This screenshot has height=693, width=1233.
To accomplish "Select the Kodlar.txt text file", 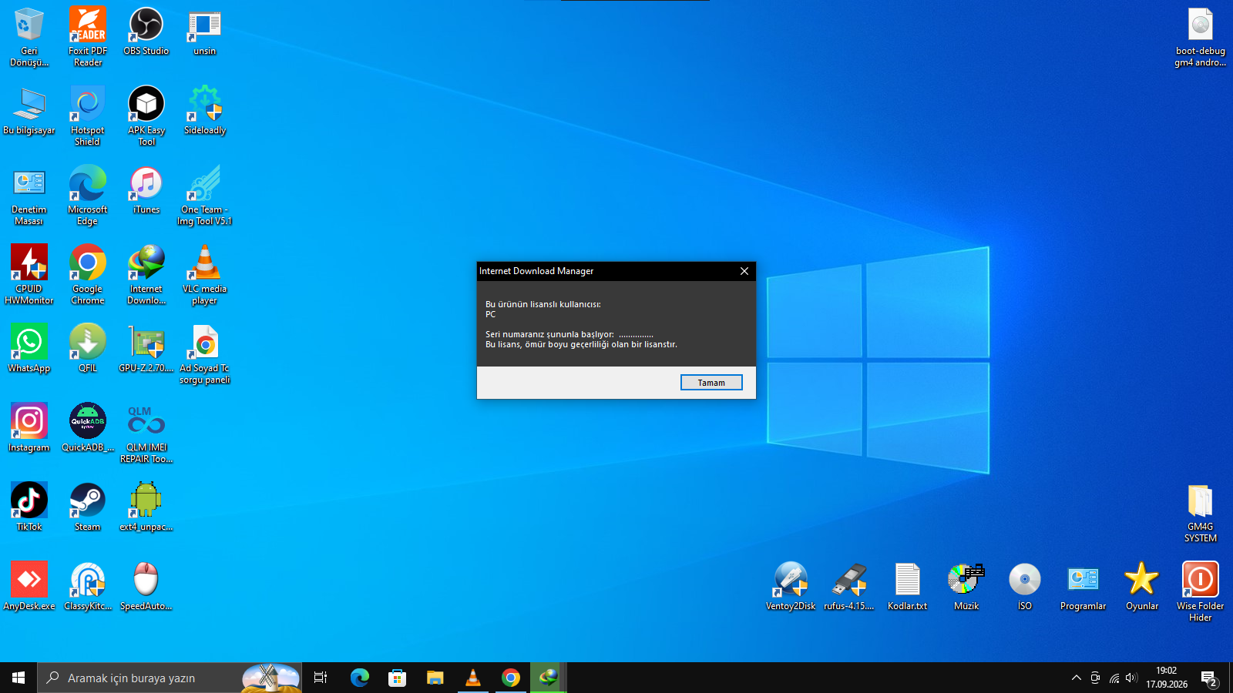I will (908, 587).
